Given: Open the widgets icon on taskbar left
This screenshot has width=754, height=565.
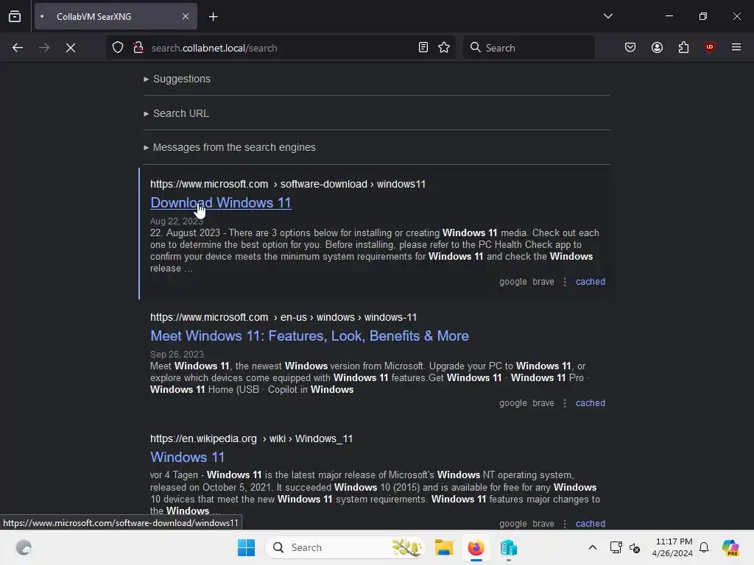Looking at the screenshot, I should pos(24,547).
